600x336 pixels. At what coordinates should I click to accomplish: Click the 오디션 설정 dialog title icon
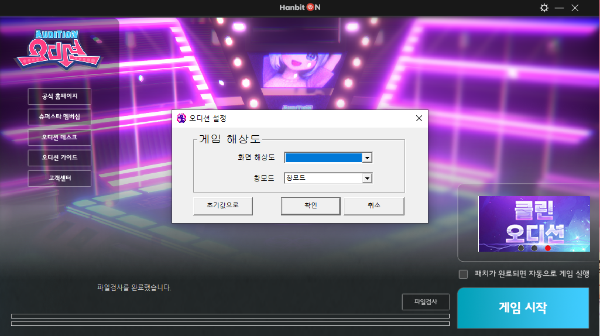pos(181,118)
